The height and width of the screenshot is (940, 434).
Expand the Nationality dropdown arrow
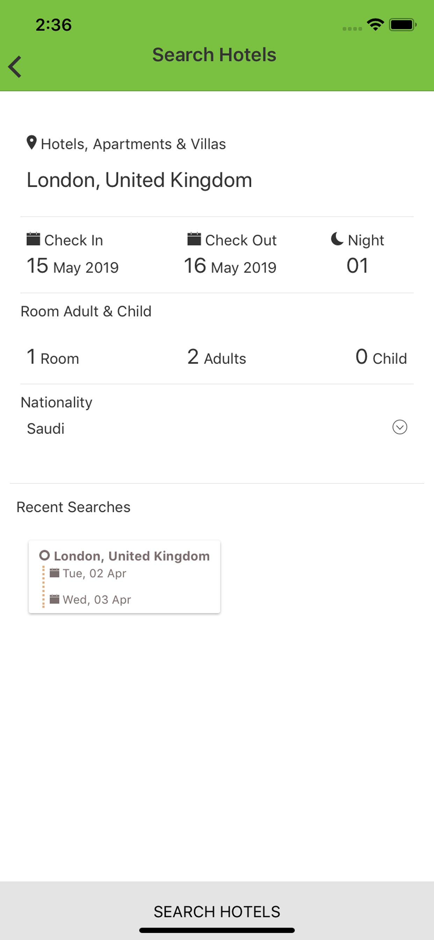coord(400,427)
